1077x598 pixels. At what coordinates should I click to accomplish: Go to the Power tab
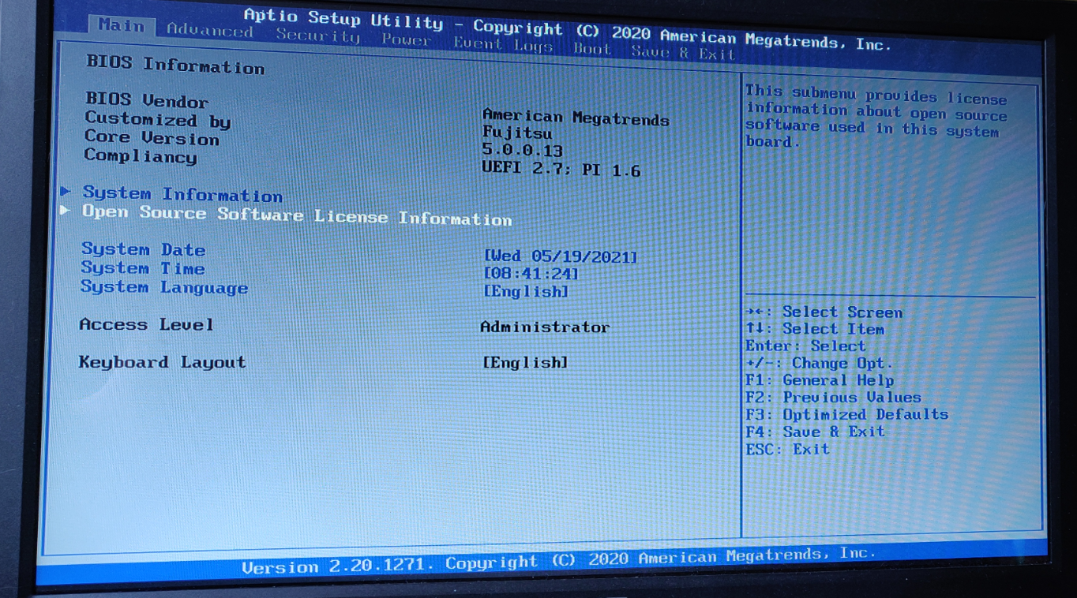406,39
